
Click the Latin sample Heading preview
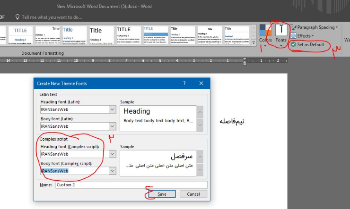[x=137, y=111]
